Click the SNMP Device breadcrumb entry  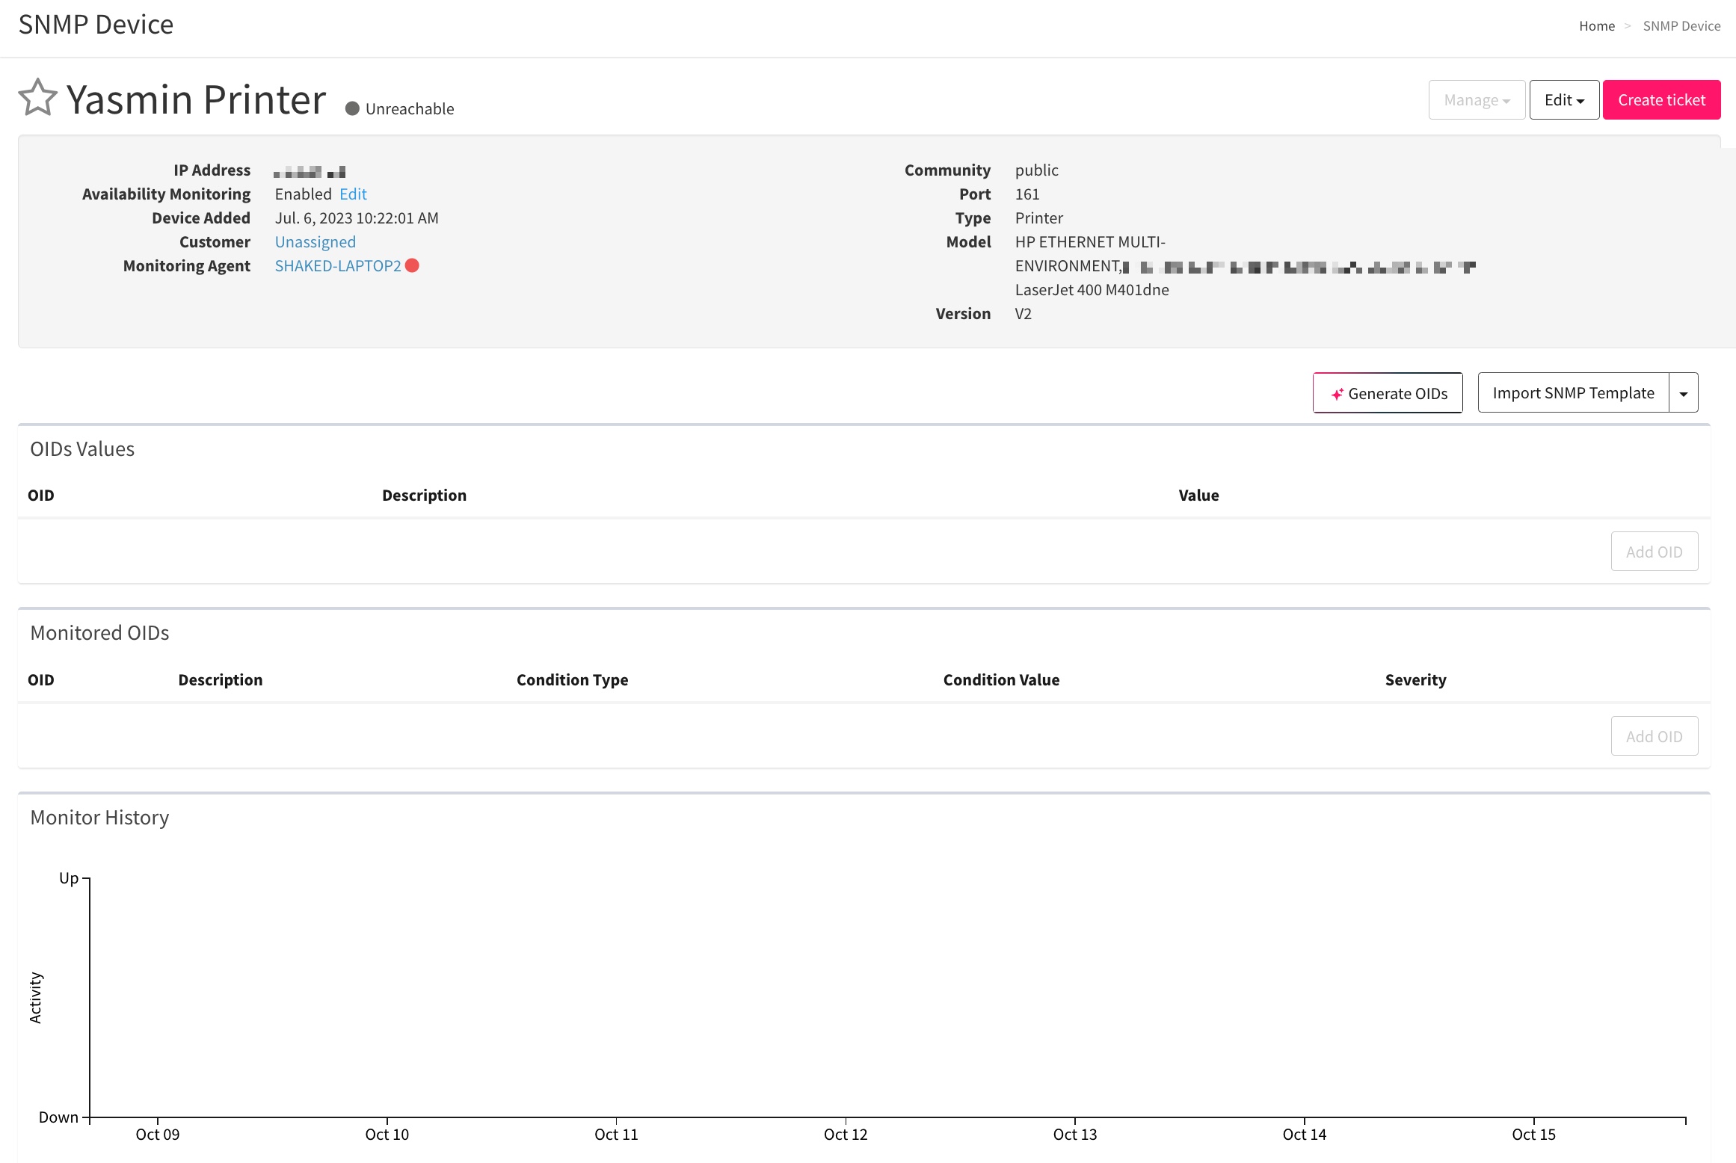click(x=1682, y=25)
